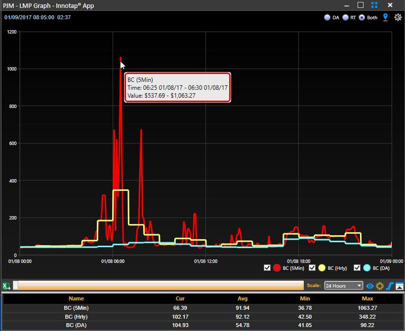Open the settings gear icon
Viewport: 405px width, 331px height.
[398, 17]
